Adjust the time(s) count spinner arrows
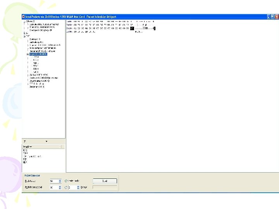 tap(78, 187)
